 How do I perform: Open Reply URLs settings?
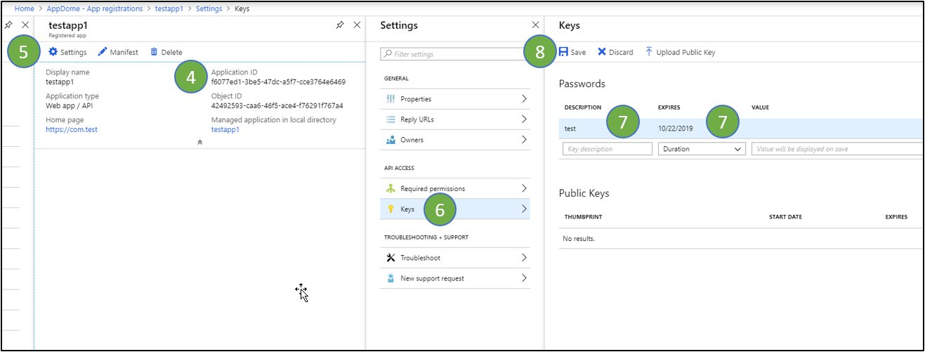(x=454, y=119)
